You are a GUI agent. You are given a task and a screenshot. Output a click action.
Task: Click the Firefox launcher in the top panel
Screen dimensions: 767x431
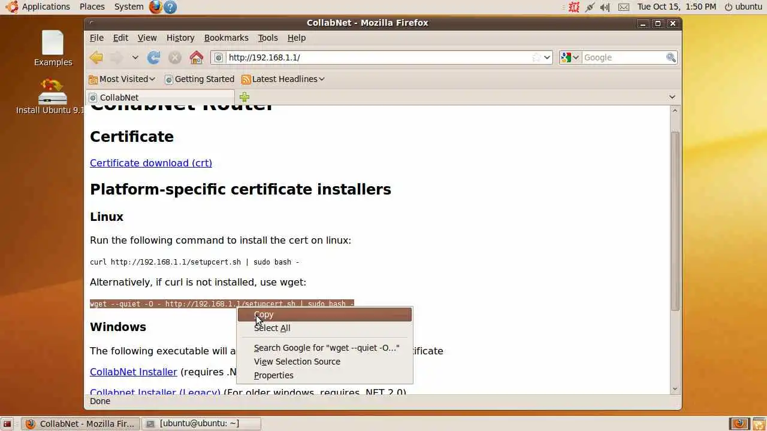click(156, 7)
